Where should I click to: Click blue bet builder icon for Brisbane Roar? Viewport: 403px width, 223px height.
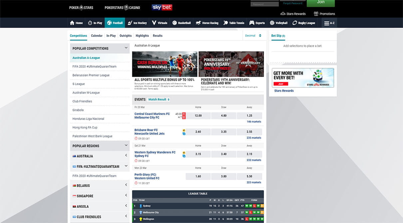[184, 134]
